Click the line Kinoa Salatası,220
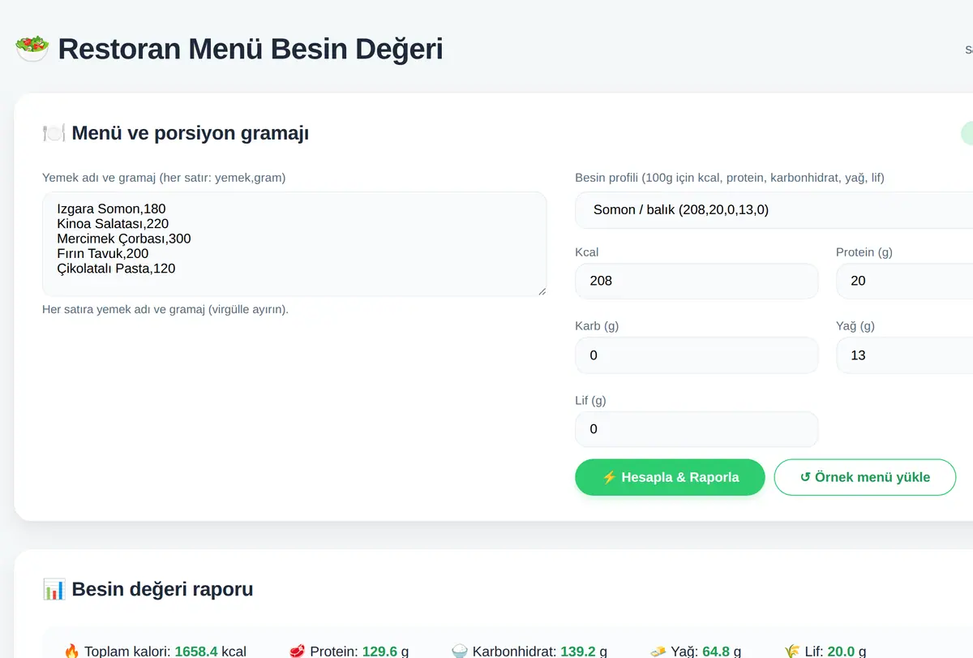The width and height of the screenshot is (973, 658). pyautogui.click(x=113, y=223)
